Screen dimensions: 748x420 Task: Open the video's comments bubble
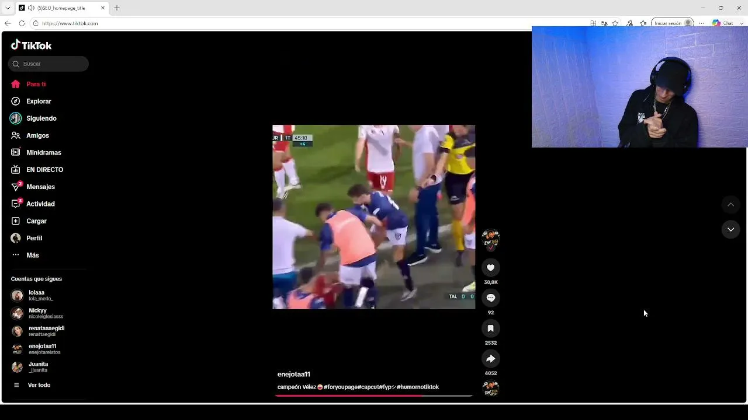coord(491,298)
